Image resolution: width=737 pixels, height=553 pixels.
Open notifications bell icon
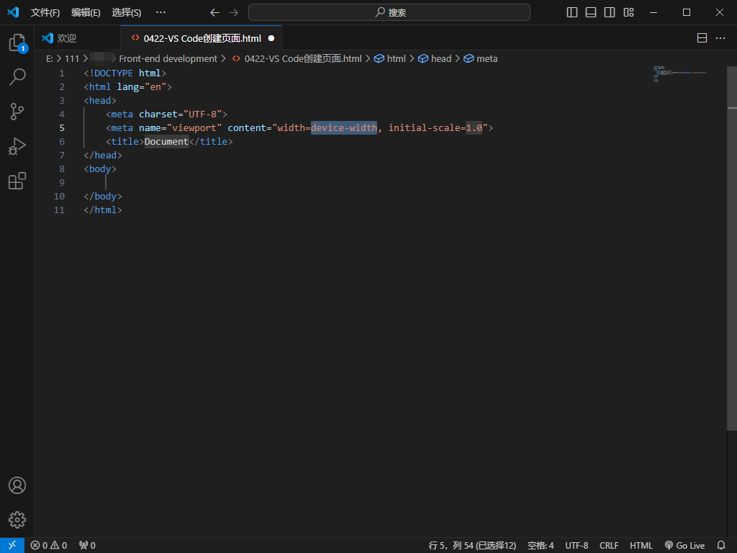721,546
